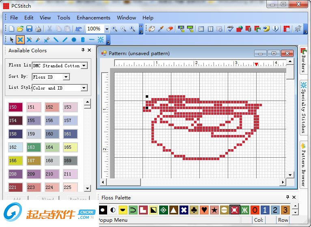Expand the Floss List dropdown
The width and height of the screenshot is (311, 227).
pyautogui.click(x=84, y=66)
